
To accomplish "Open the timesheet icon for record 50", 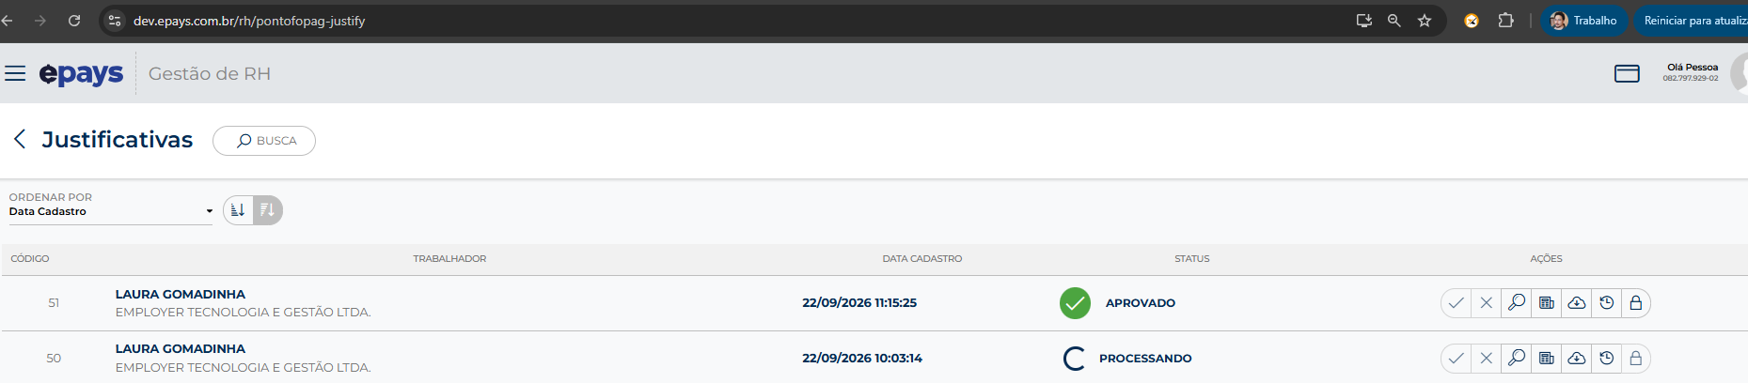I will (1547, 358).
